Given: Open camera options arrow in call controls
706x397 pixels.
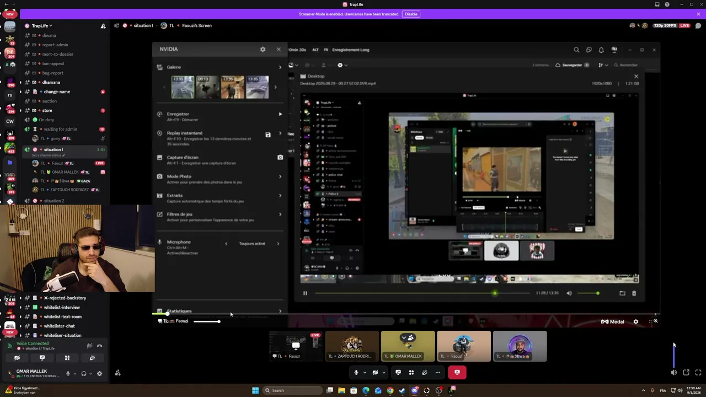Looking at the screenshot, I should pyautogui.click(x=383, y=373).
